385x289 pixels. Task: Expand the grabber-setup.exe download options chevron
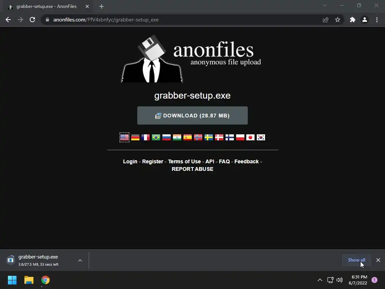coord(80,260)
